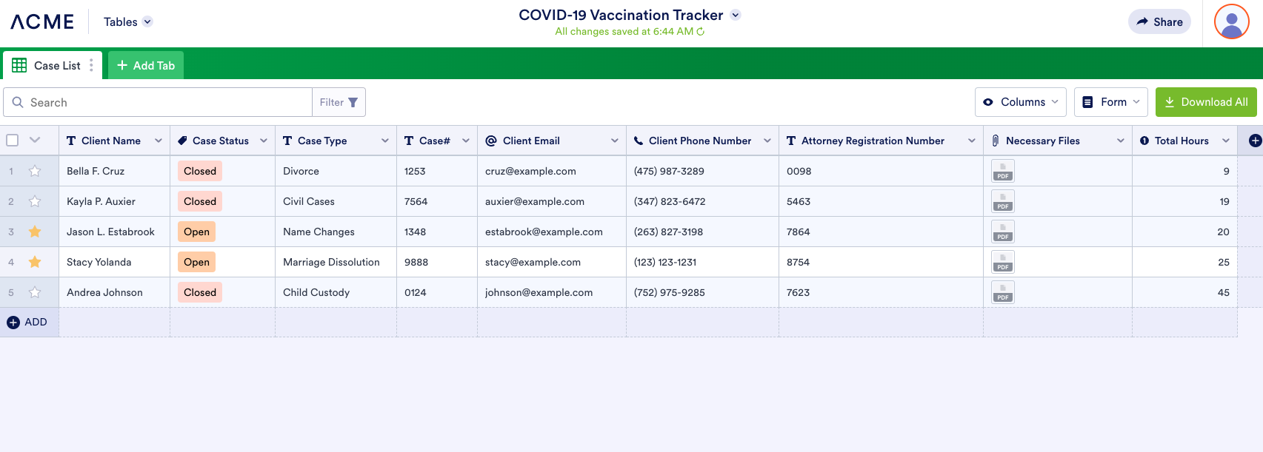Switch to the Case List tab

pyautogui.click(x=49, y=65)
